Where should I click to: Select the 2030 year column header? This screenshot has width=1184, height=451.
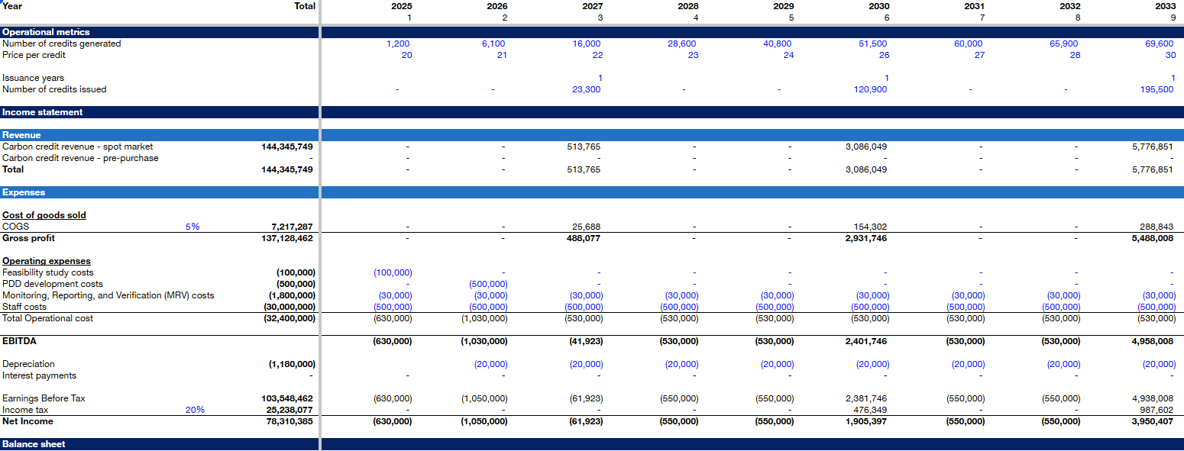coord(878,6)
